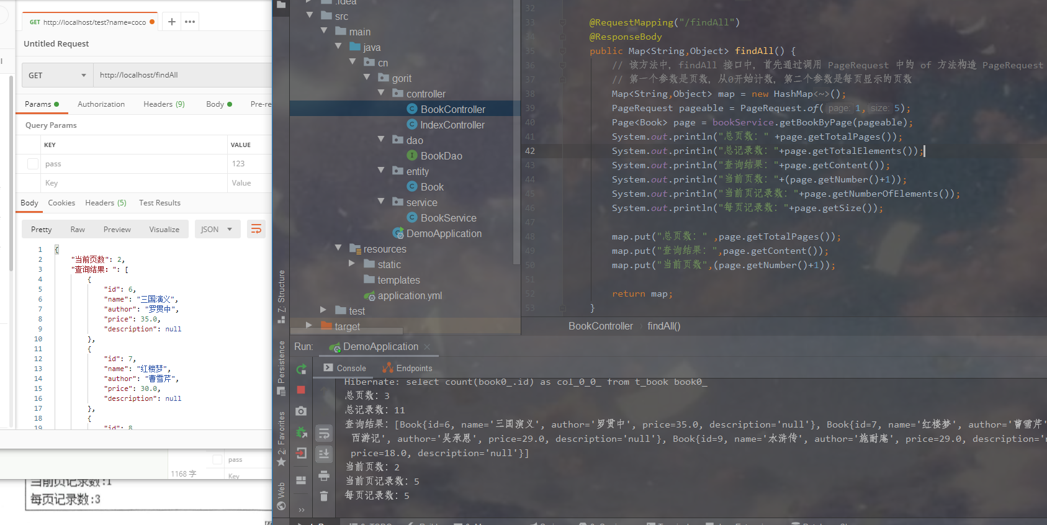The width and height of the screenshot is (1047, 525).
Task: Click the green bug attach debugger icon
Action: tap(301, 432)
